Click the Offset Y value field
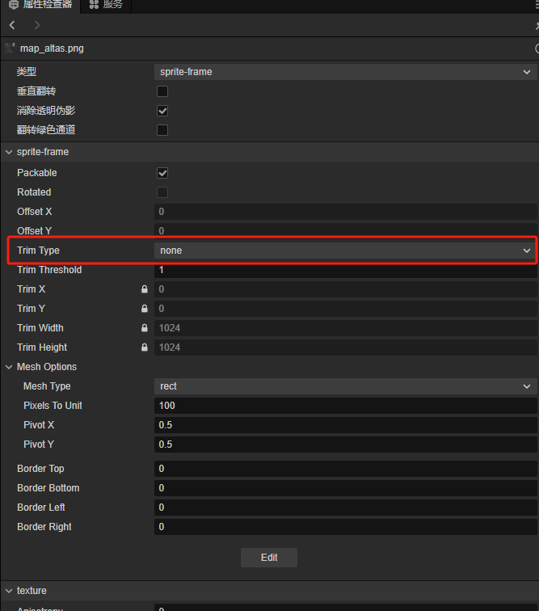This screenshot has height=611, width=539. click(346, 230)
